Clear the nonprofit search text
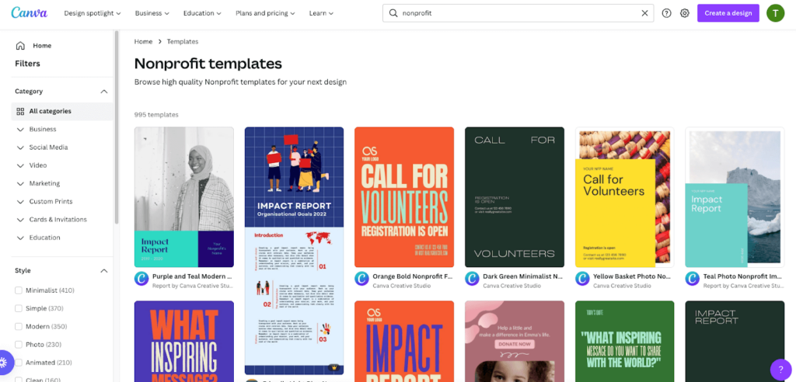The height and width of the screenshot is (382, 796). 644,13
